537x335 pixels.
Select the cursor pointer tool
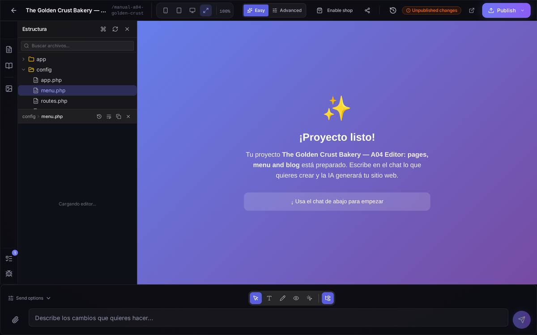[x=256, y=298]
